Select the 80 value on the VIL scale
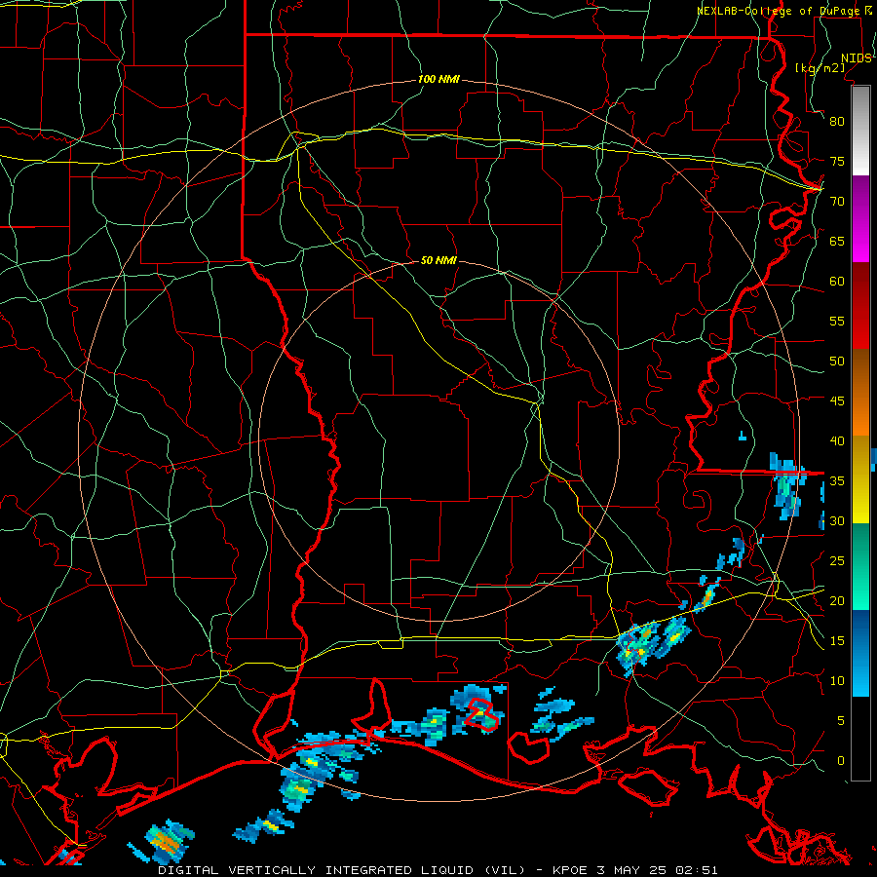The width and height of the screenshot is (877, 877). tap(837, 122)
